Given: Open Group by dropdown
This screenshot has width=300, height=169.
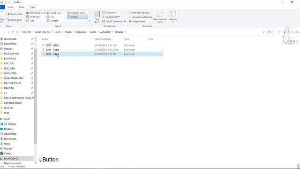Looking at the screenshot, I should click(109, 13).
